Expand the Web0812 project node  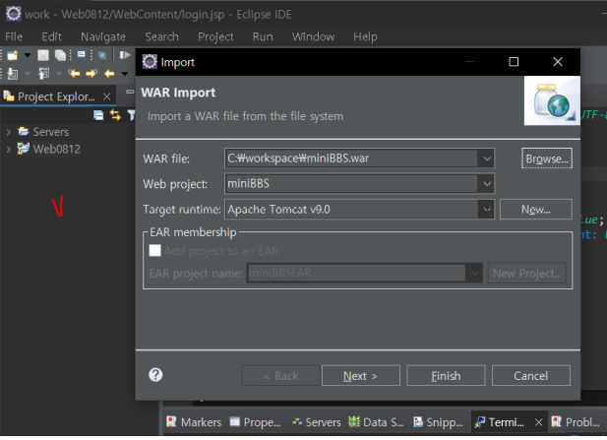pos(9,150)
